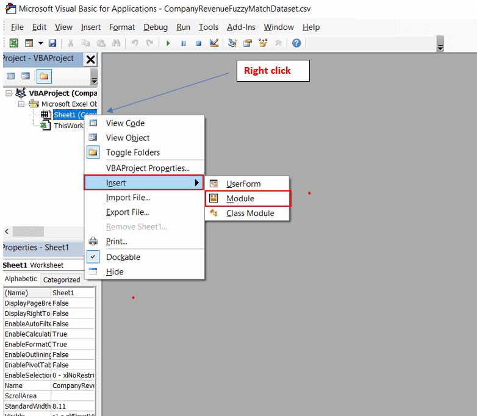Click the StandardWidth value 8.11

(x=73, y=406)
